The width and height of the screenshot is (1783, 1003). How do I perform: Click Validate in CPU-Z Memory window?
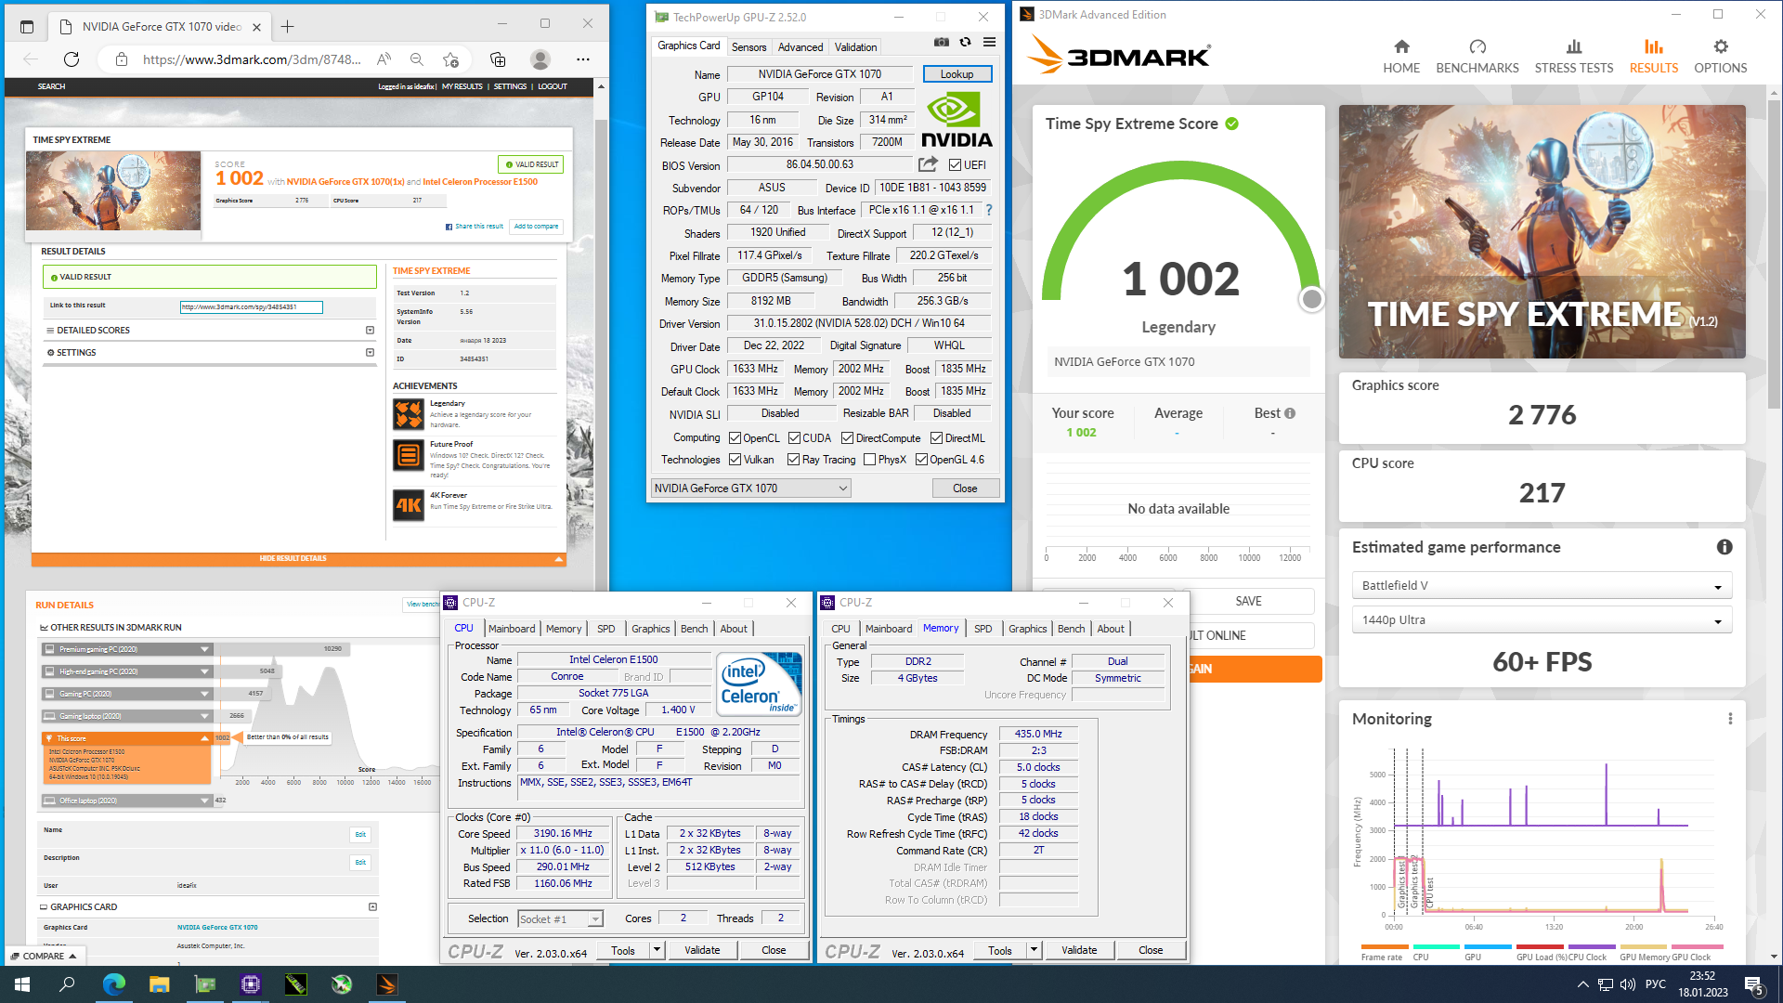(x=1079, y=950)
